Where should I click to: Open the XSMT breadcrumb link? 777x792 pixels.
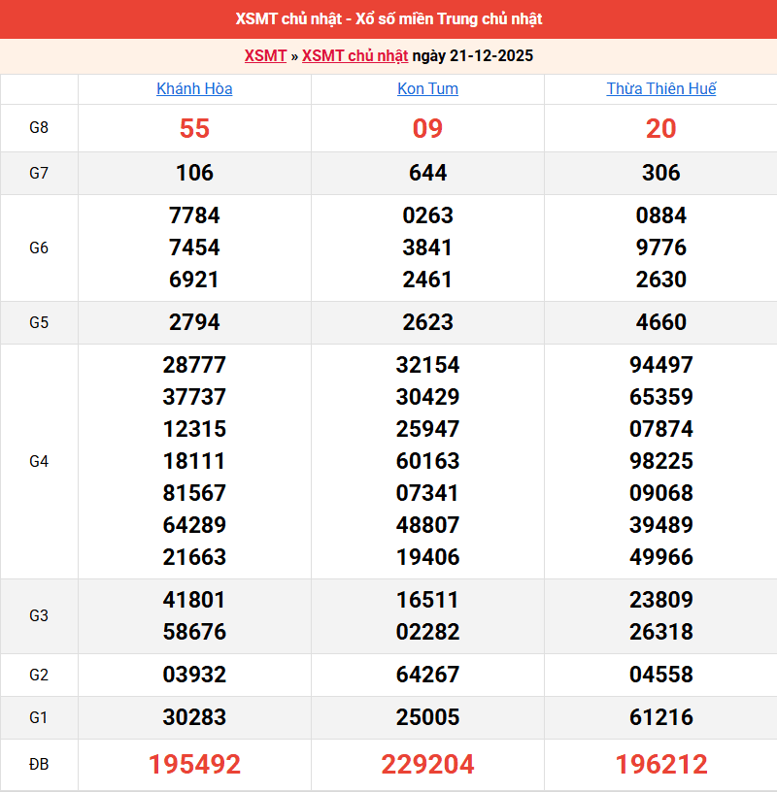click(x=263, y=56)
